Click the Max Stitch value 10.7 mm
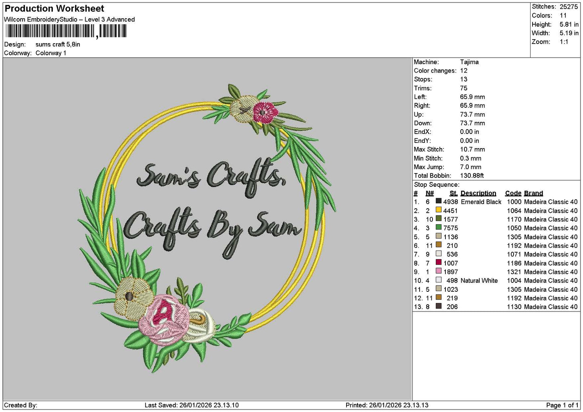 (x=472, y=149)
